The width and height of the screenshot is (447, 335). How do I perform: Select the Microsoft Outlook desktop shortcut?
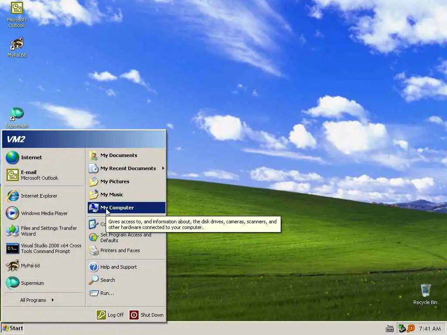17,14
